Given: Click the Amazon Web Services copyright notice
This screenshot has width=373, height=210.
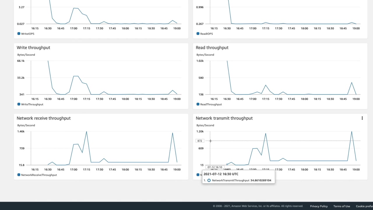Looking at the screenshot, I should 258,206.
